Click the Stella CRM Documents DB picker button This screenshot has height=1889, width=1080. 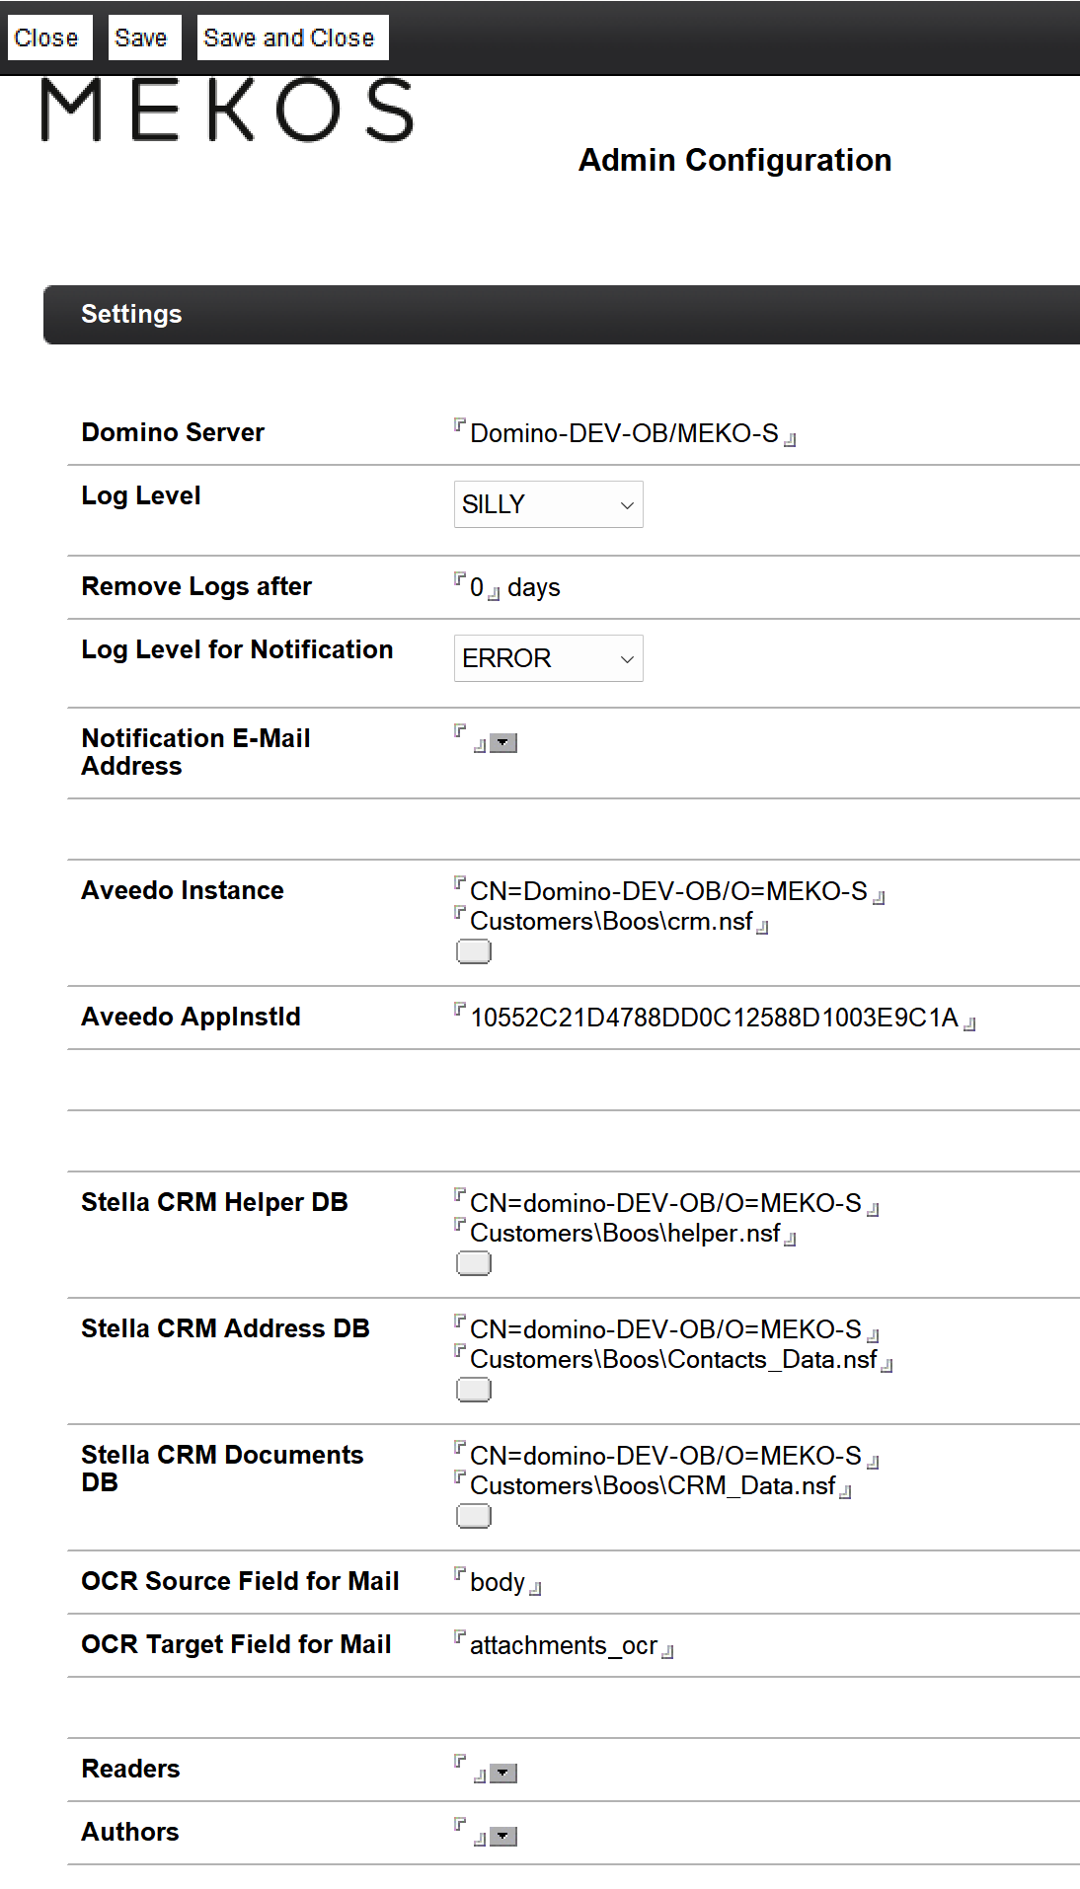click(474, 1516)
